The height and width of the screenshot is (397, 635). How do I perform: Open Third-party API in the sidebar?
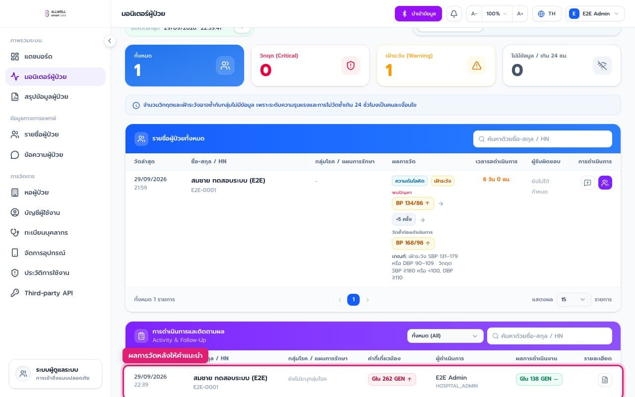coord(56,293)
